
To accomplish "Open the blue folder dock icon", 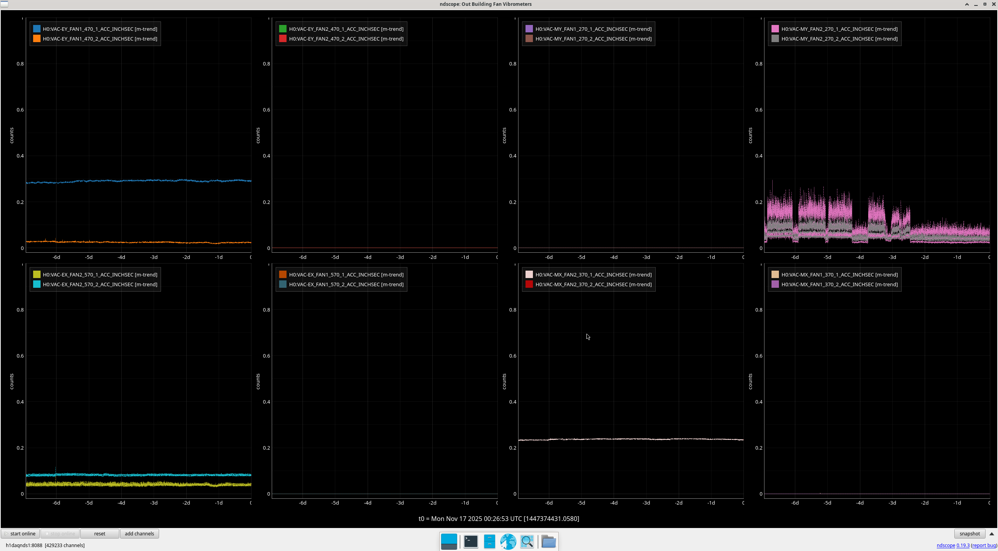I will pyautogui.click(x=549, y=541).
